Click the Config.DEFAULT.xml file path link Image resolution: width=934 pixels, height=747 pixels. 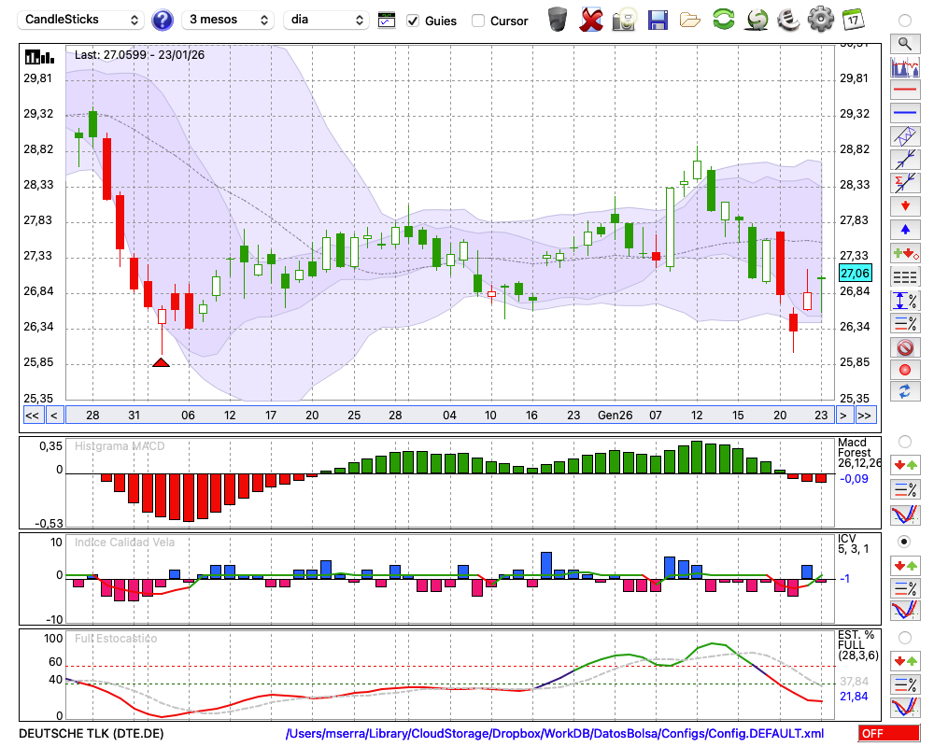[555, 733]
